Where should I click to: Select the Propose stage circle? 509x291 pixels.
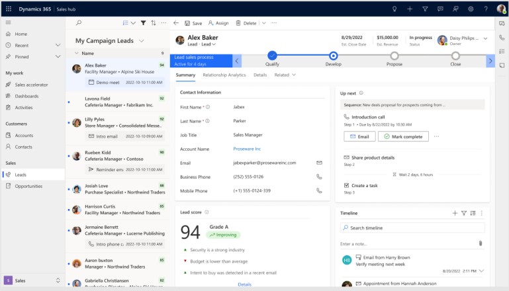click(394, 56)
